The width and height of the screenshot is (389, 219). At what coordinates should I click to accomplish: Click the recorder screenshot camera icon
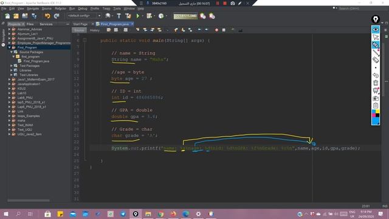(x=232, y=3)
